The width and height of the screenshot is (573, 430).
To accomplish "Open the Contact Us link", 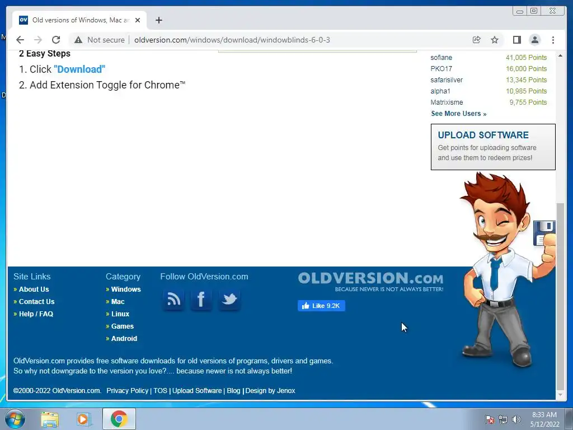I will (x=36, y=302).
